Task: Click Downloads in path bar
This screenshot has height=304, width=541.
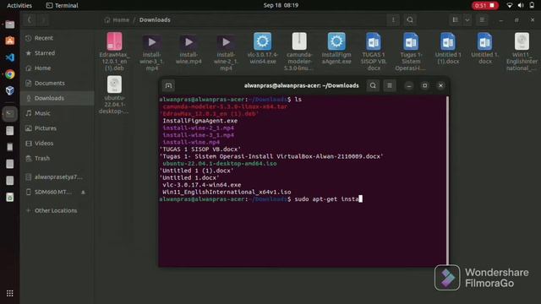Action: point(155,20)
